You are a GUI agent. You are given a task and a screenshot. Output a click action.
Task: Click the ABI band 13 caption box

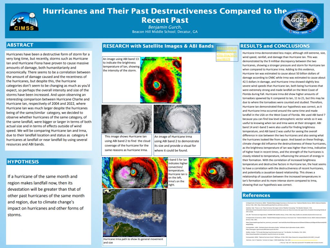[121, 65]
